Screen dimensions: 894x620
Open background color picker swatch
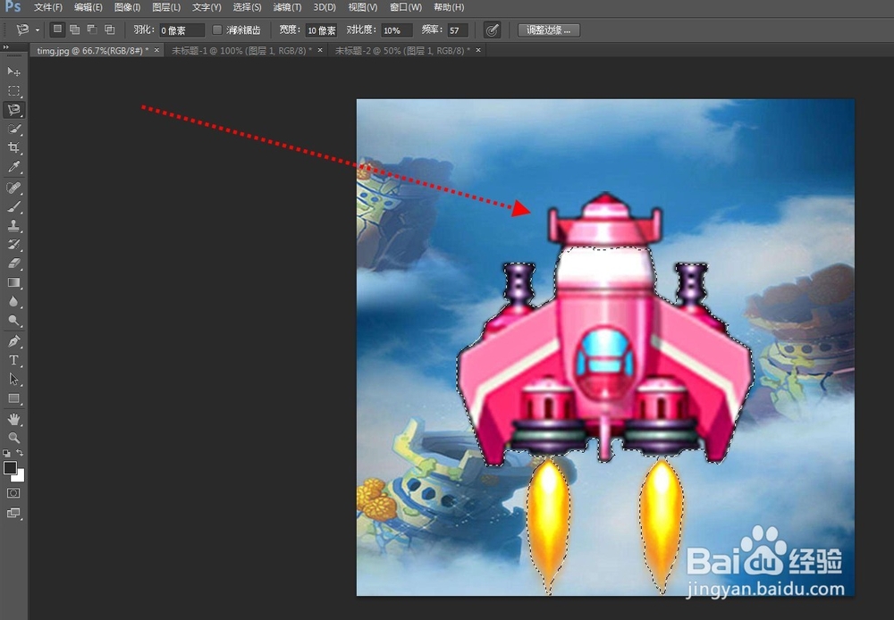[x=20, y=477]
